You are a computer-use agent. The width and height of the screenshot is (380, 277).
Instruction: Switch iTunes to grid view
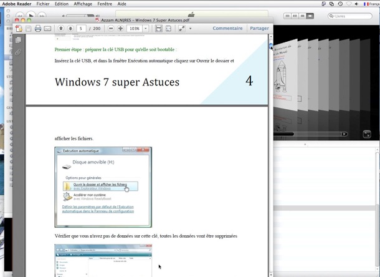pos(303,16)
